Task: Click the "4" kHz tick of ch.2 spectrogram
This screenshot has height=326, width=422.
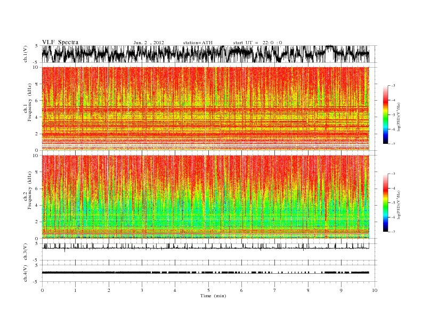Action: (x=37, y=206)
